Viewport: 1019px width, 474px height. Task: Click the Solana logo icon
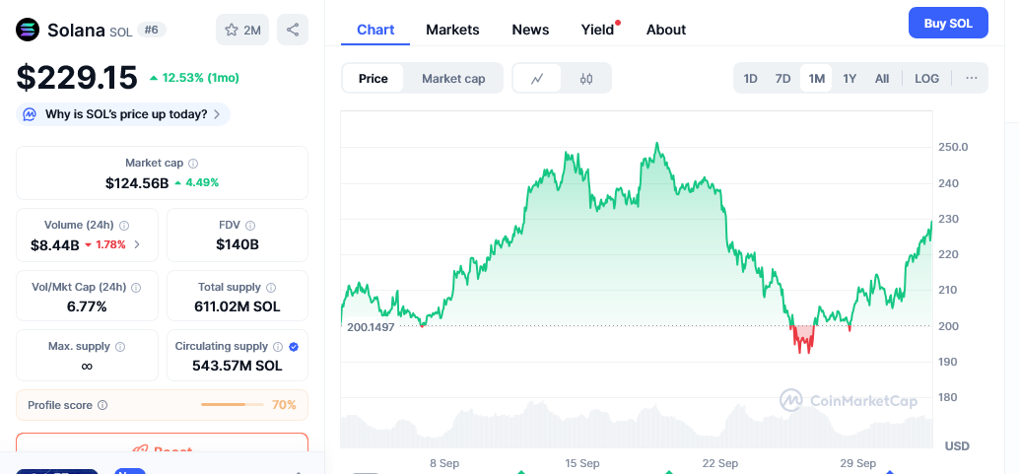(28, 30)
